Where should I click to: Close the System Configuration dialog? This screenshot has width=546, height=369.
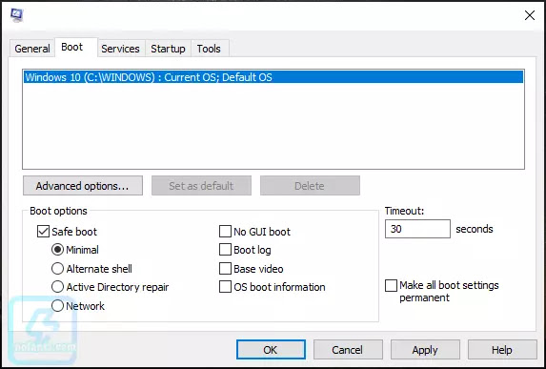(x=530, y=15)
